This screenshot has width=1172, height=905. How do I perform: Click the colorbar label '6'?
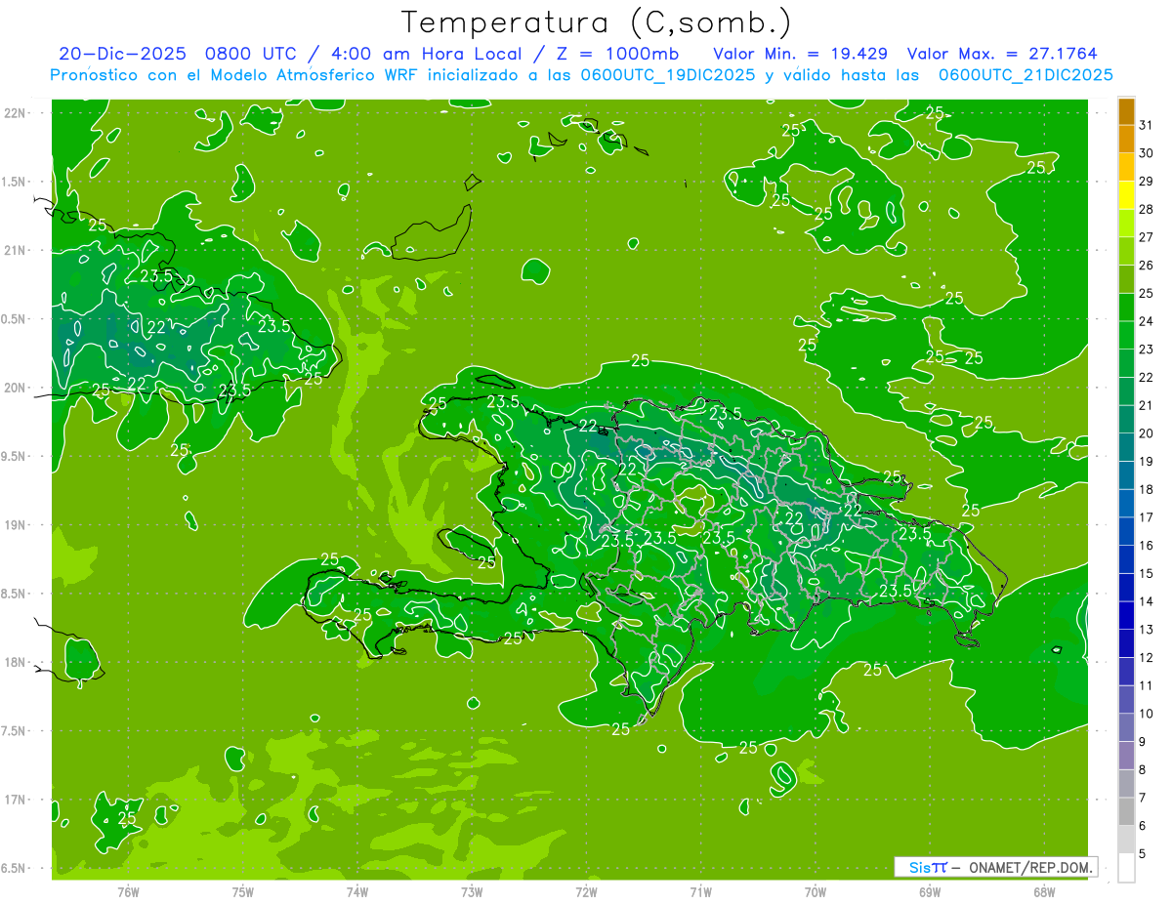click(1143, 826)
